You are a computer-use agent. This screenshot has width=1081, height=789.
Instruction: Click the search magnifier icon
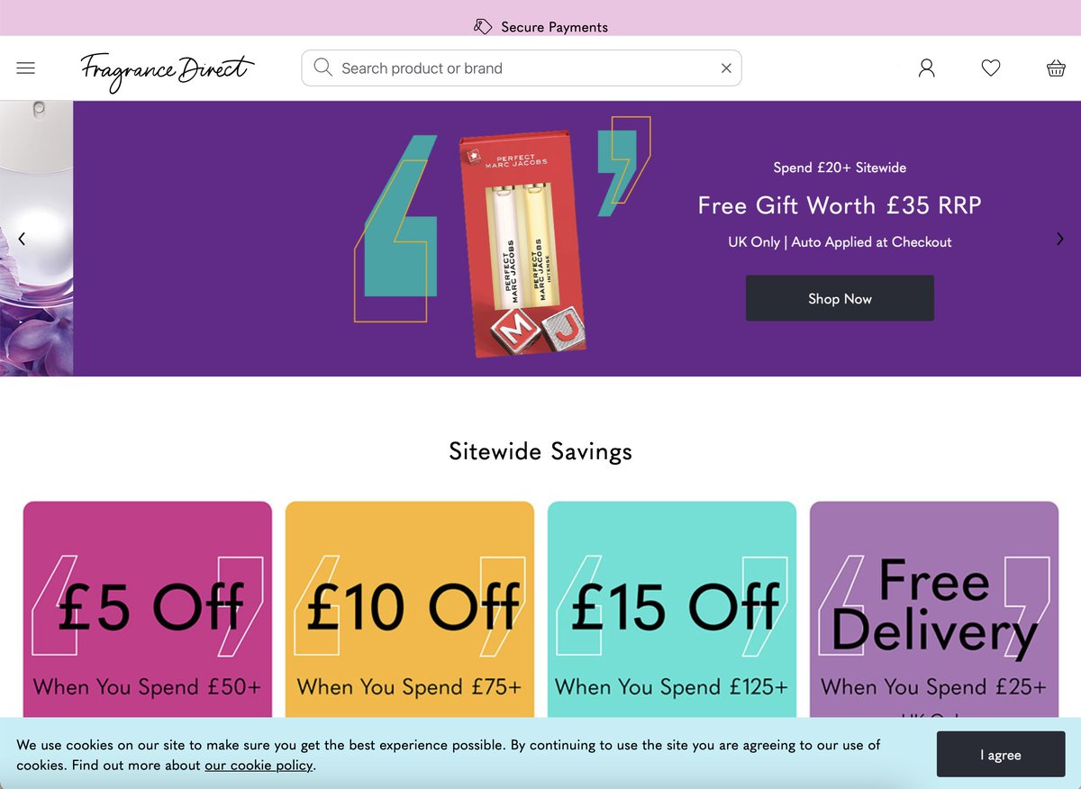[x=322, y=68]
